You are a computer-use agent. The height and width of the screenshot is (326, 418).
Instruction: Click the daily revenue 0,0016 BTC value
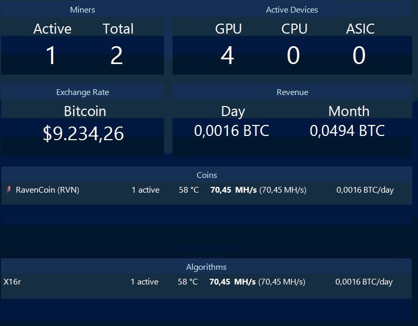coord(231,131)
